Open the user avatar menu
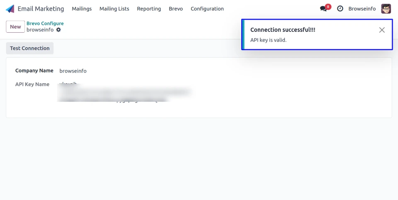The height and width of the screenshot is (200, 398). 386,9
